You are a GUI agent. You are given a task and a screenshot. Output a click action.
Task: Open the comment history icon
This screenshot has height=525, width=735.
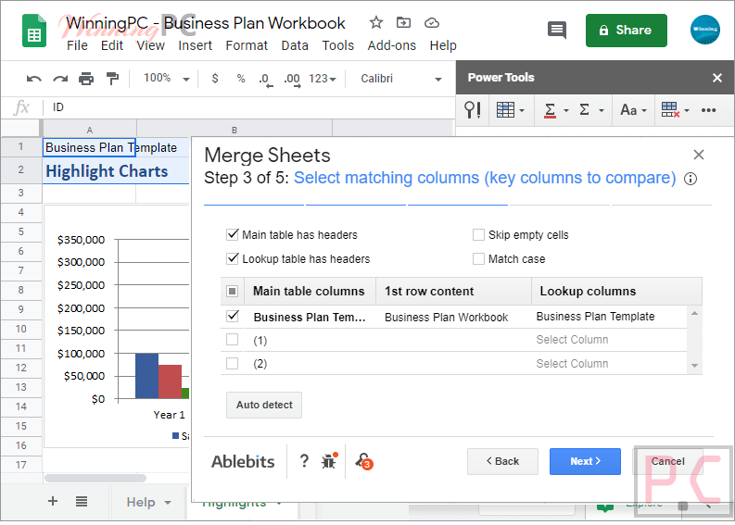[557, 31]
